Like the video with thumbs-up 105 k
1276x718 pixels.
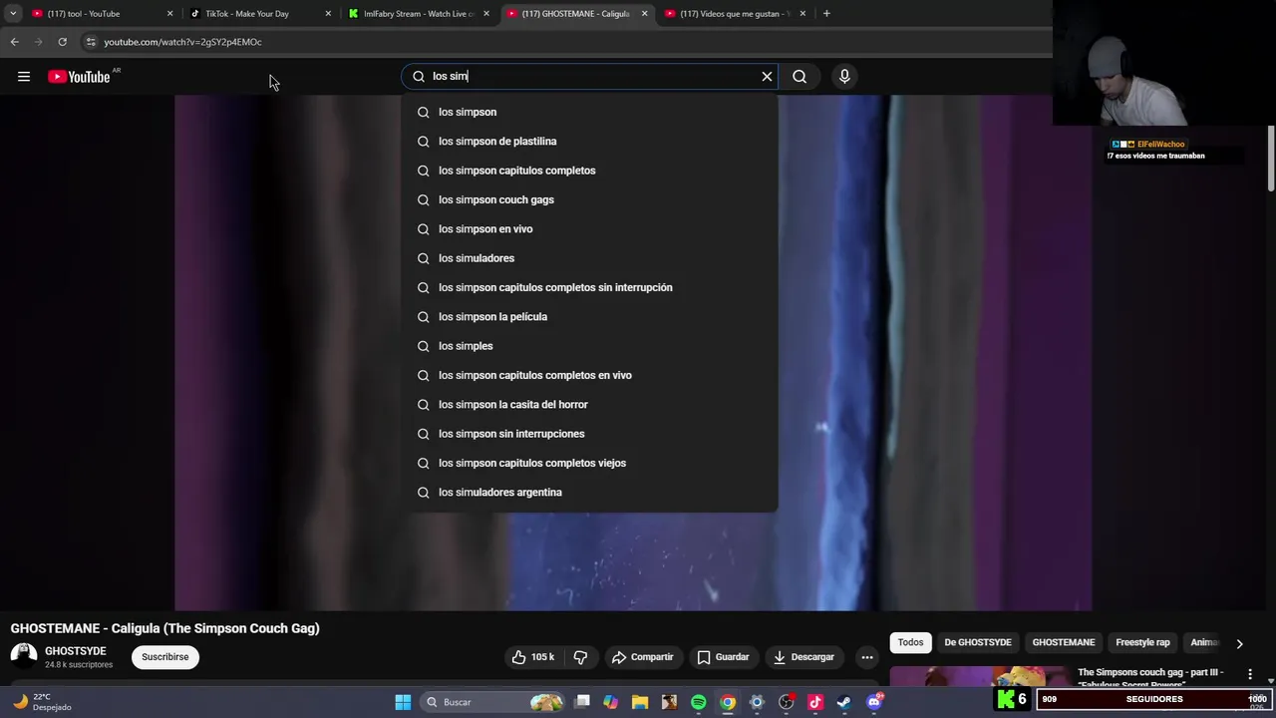[x=532, y=657]
